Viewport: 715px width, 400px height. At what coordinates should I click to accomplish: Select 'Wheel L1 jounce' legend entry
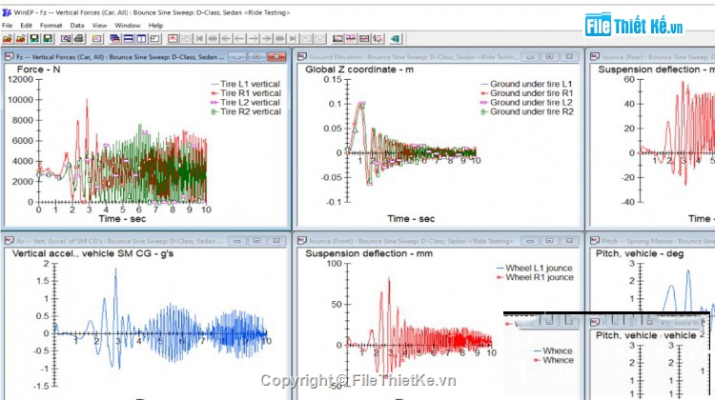[535, 268]
